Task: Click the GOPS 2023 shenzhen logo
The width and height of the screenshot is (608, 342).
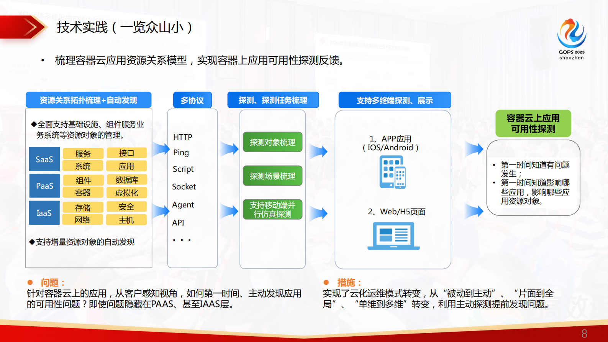Action: [x=571, y=39]
